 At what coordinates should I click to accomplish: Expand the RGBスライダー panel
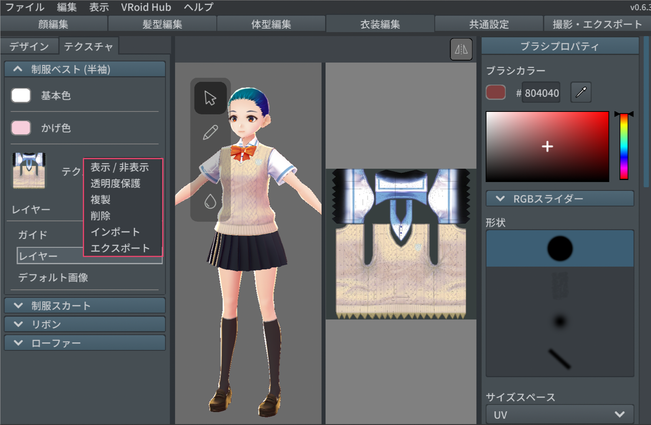tap(560, 199)
